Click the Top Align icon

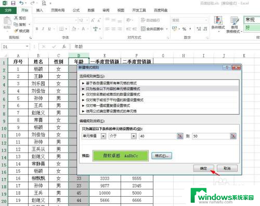click(x=108, y=20)
